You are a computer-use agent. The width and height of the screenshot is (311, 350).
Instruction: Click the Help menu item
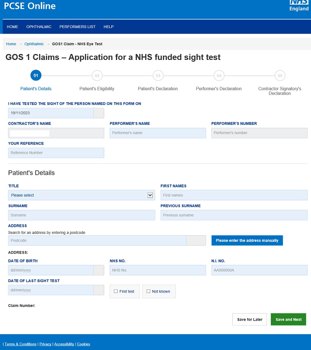(x=108, y=27)
